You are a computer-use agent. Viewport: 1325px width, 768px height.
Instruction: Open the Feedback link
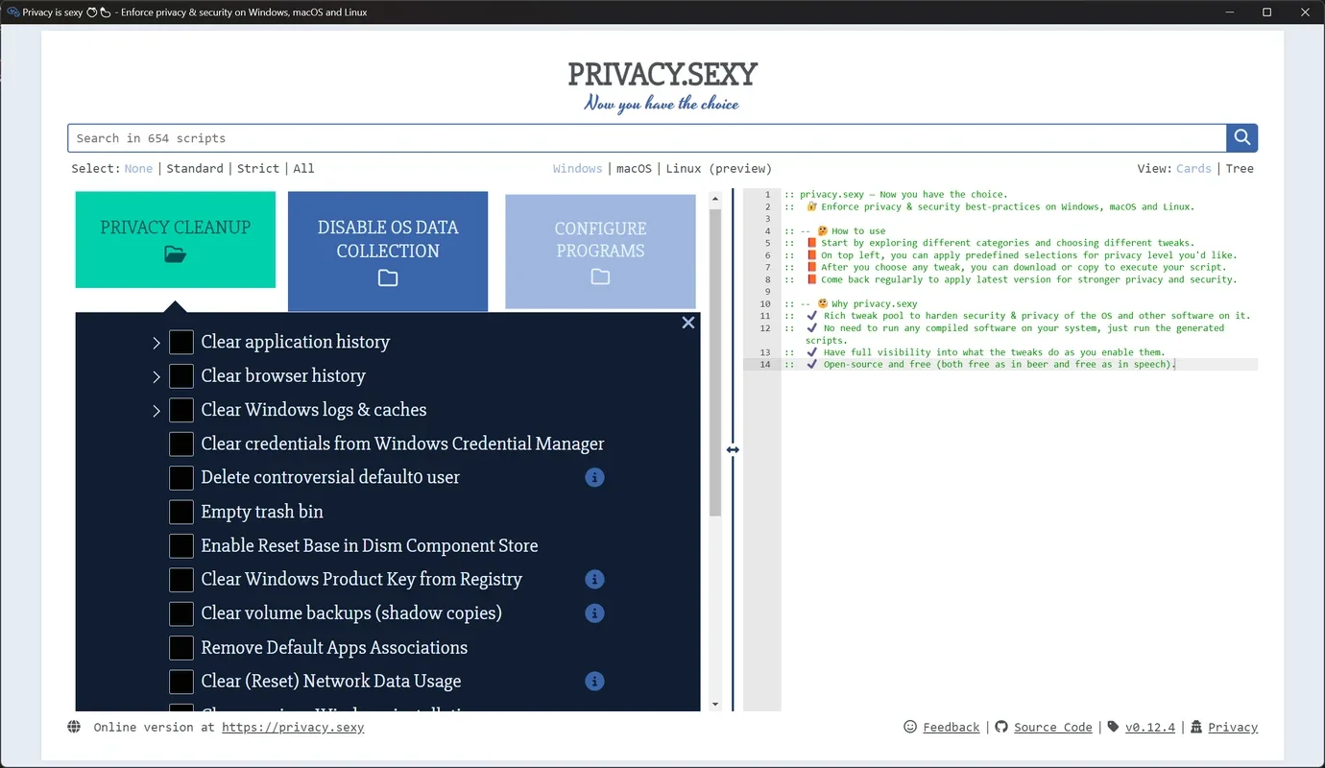tap(952, 727)
